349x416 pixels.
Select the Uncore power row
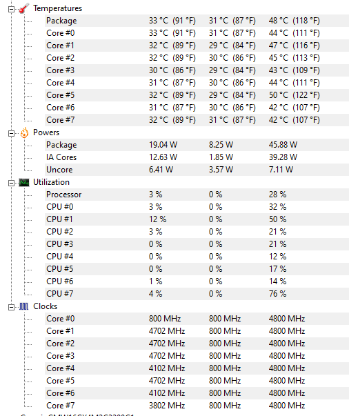(197, 170)
